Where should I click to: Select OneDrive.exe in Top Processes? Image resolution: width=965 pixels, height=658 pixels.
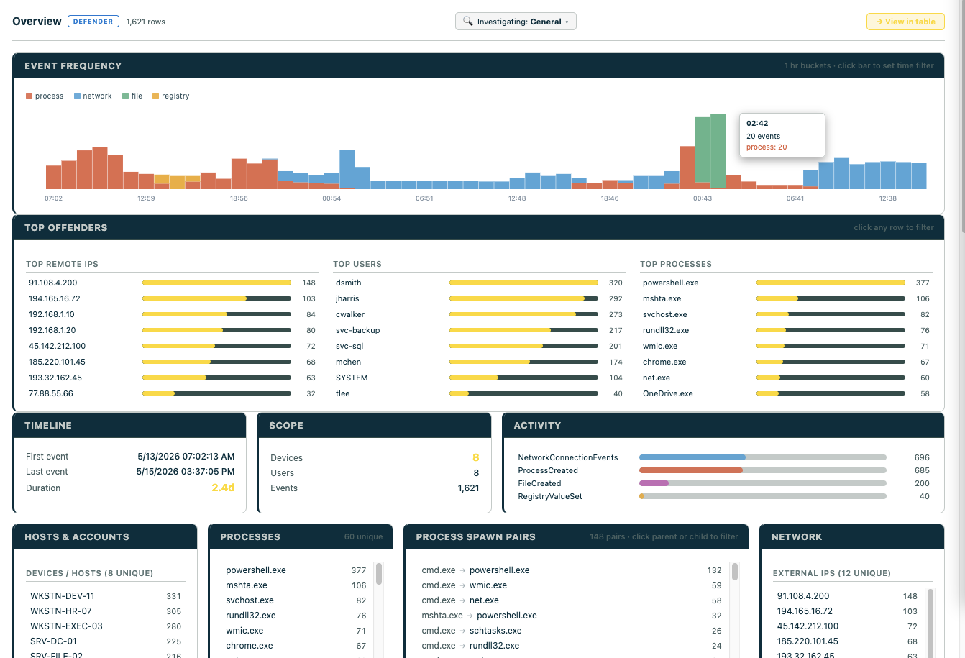tap(786, 393)
